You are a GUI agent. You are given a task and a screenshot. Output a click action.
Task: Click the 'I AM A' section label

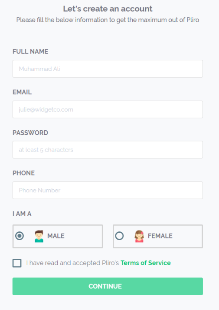coord(22,214)
